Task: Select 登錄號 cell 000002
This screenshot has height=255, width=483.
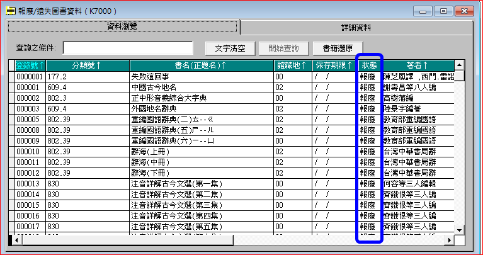Action: 30,98
